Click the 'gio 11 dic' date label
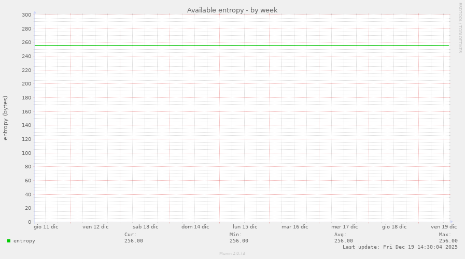 point(46,227)
